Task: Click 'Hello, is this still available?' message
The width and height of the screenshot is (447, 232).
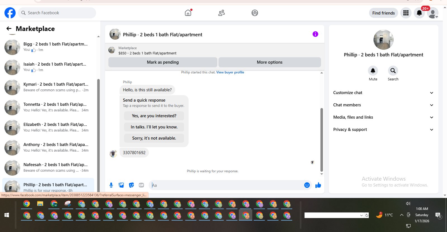Action: [147, 90]
